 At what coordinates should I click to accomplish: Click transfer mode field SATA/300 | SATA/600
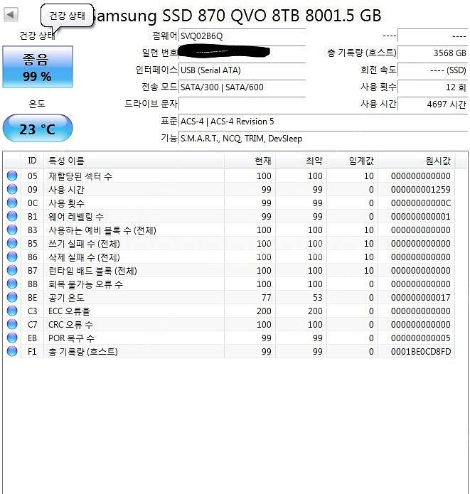[x=242, y=87]
